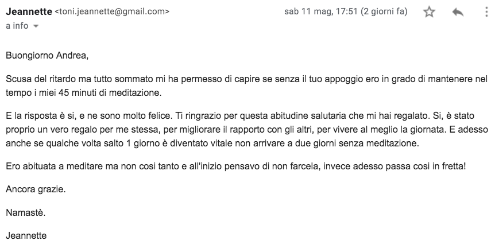Click the line "Ancora grazie."
The image size is (495, 248).
(36, 189)
